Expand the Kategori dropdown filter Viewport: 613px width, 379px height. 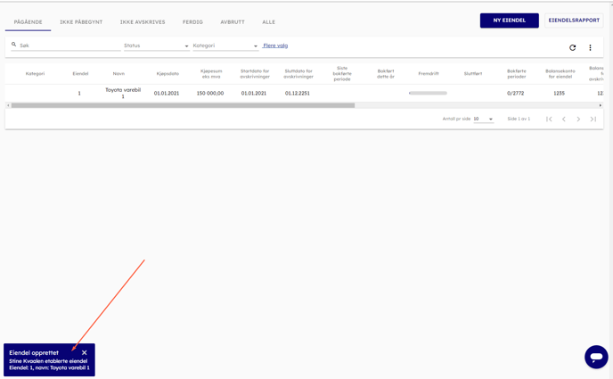[225, 45]
